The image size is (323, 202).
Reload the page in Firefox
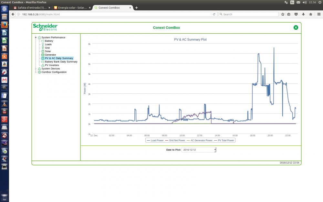214,14
